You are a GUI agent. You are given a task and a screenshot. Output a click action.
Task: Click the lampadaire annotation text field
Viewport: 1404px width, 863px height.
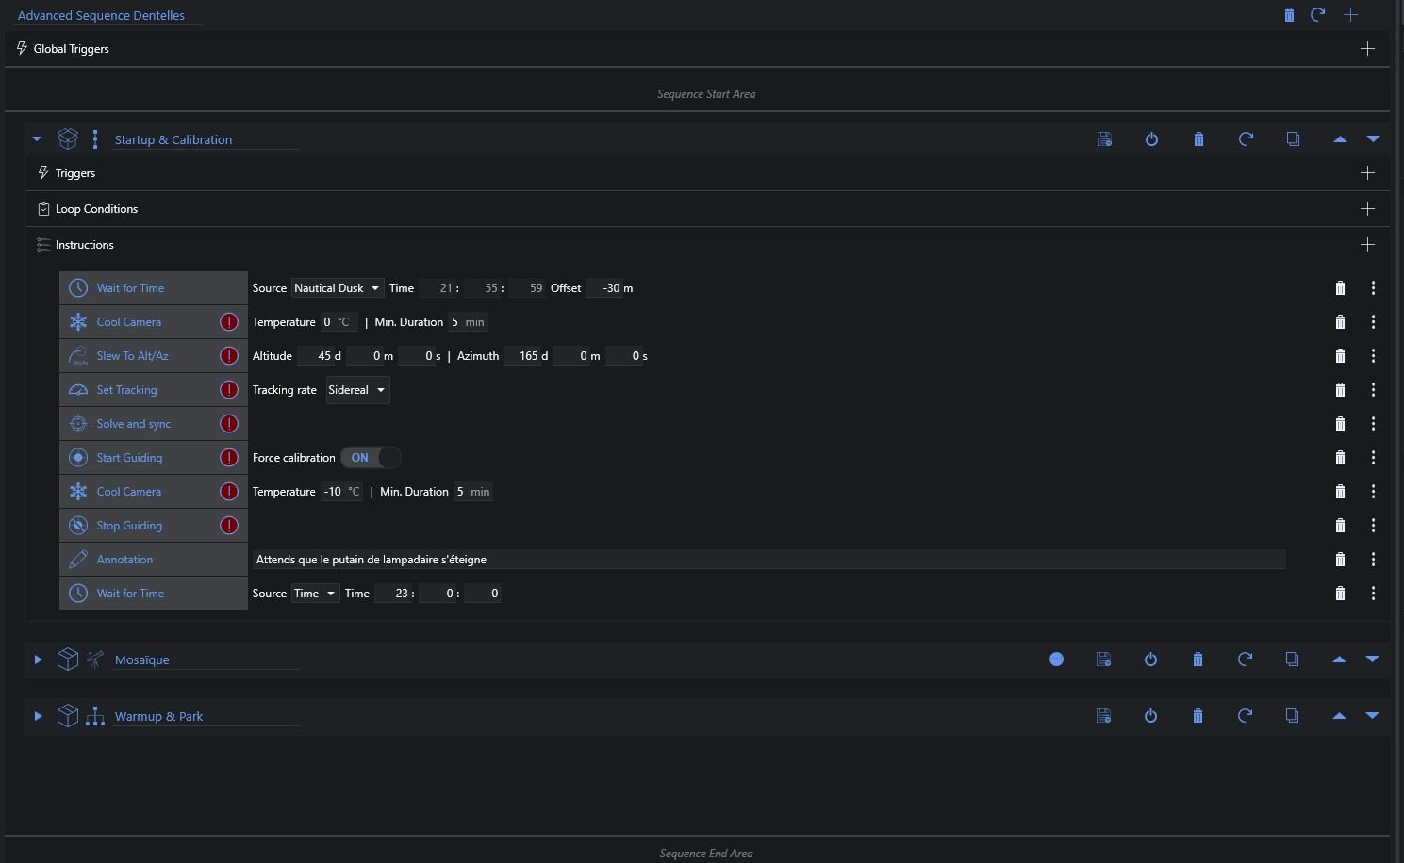(x=768, y=560)
